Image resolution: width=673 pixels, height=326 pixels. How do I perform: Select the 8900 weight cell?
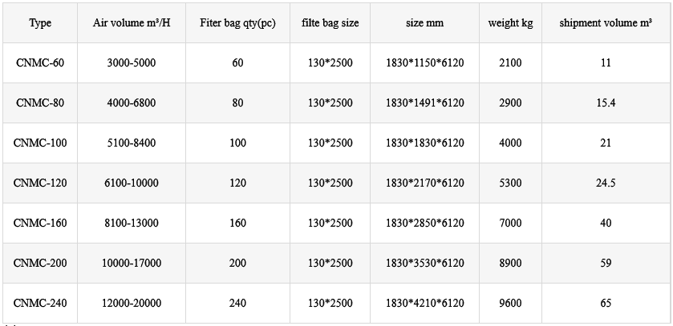pyautogui.click(x=510, y=264)
